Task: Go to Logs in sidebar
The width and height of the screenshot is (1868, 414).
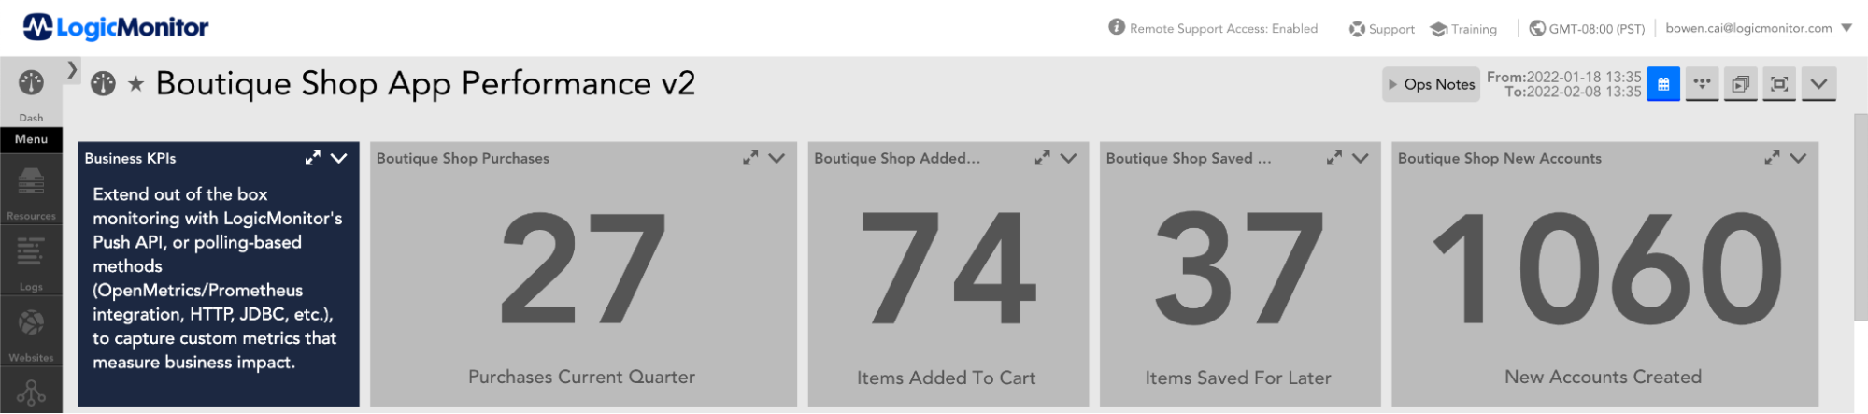Action: tap(31, 262)
